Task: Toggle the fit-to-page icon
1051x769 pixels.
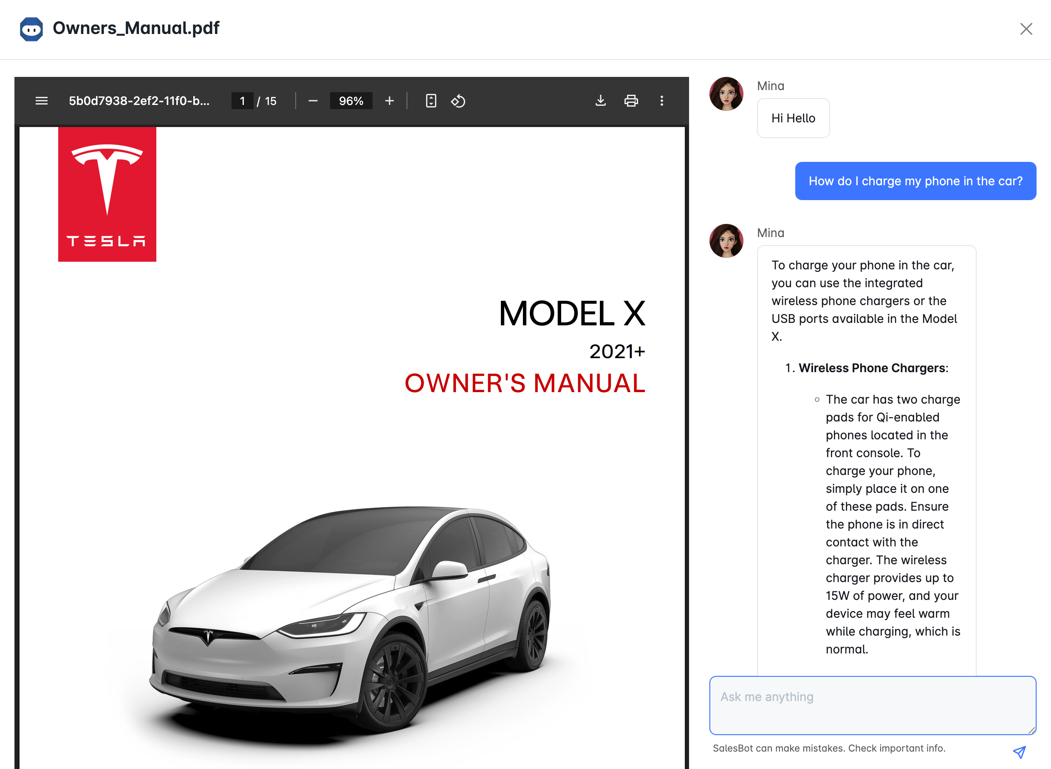Action: point(431,101)
